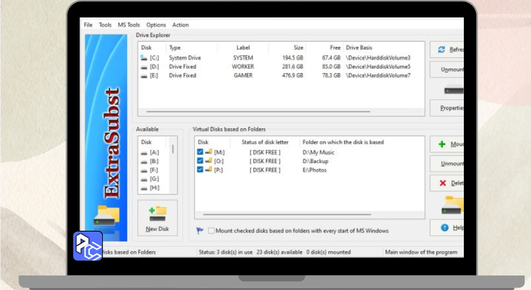The image size is (531, 290).
Task: Uncheck the M: virtual disk checkbox
Action: [x=200, y=152]
